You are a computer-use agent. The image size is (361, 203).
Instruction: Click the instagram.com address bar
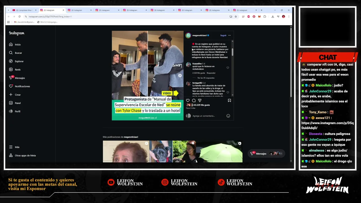pos(127,17)
